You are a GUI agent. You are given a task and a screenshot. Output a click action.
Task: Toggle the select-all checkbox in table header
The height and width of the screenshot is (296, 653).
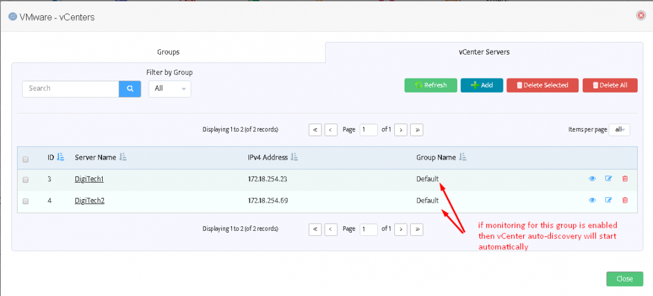[x=26, y=159]
